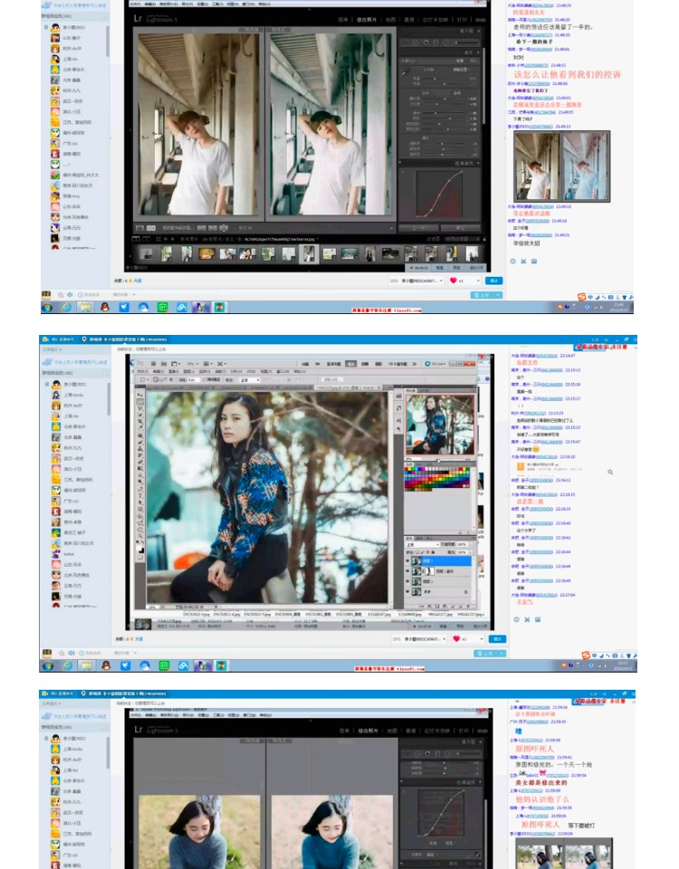
Task: Click chat message '该怎么让他看到我们的控诉'
Action: [x=567, y=75]
